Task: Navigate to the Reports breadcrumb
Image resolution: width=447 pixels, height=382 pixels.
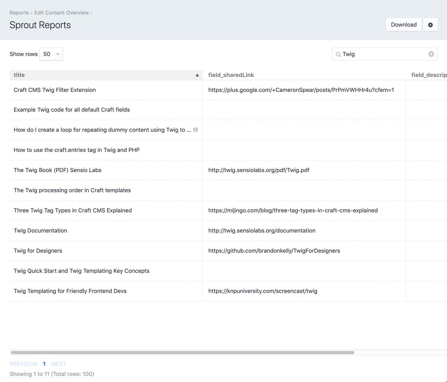Action: tap(19, 12)
